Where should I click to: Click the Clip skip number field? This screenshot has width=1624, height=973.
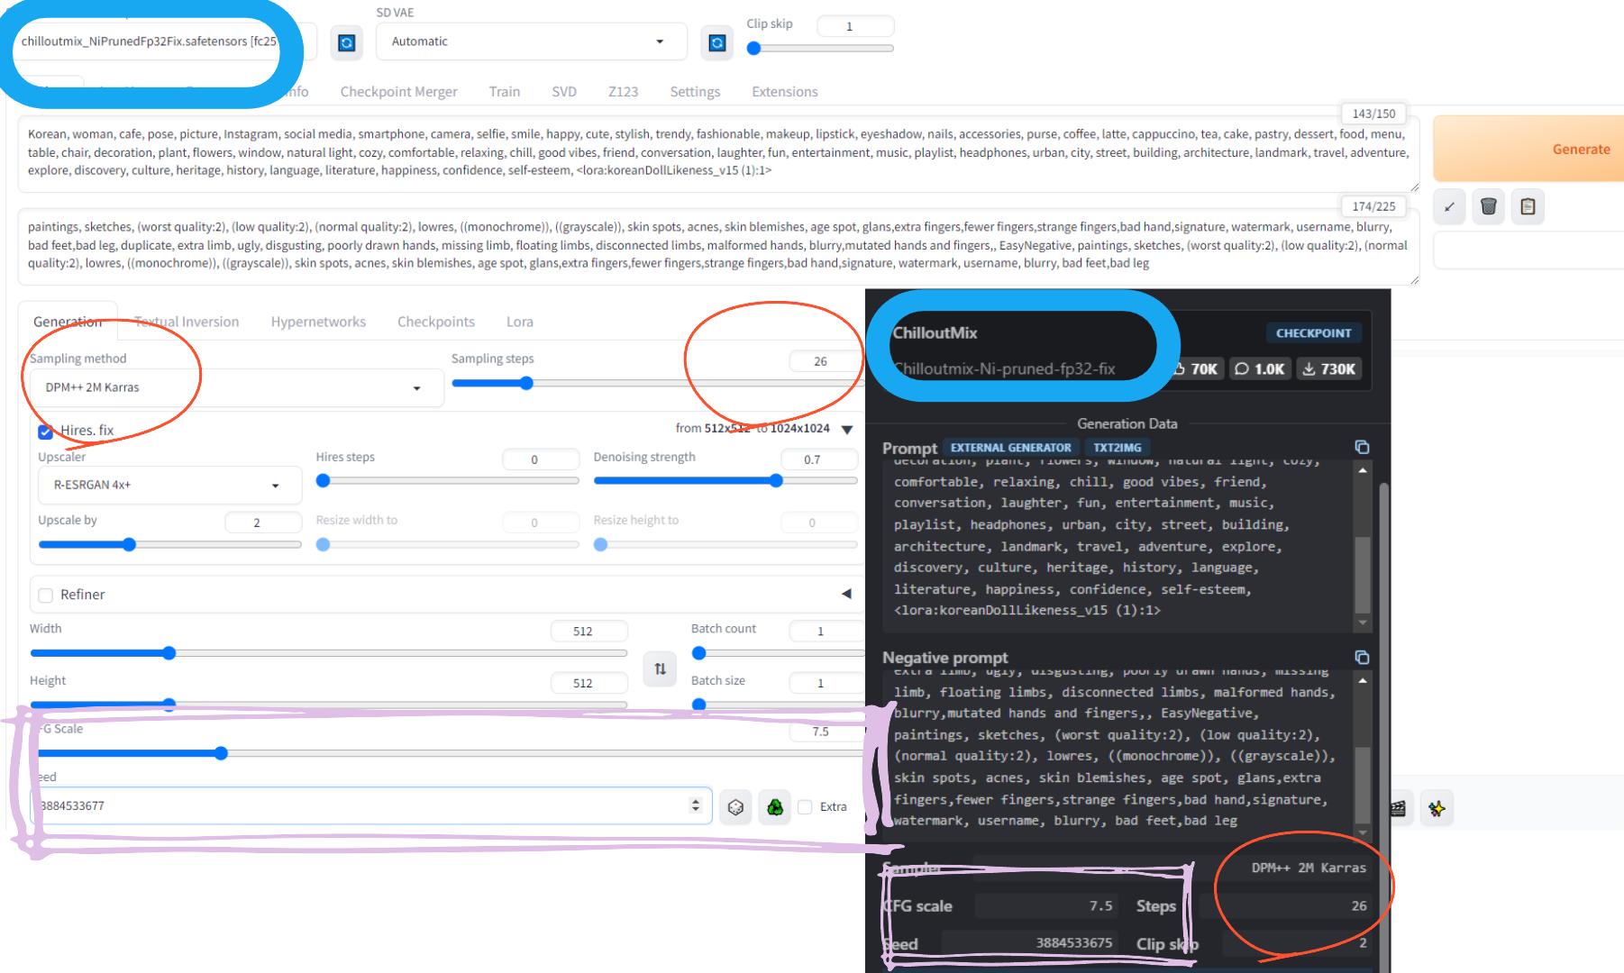pyautogui.click(x=855, y=27)
